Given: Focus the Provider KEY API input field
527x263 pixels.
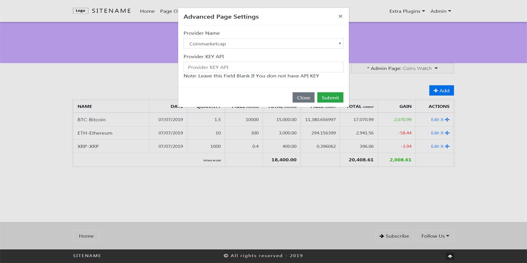Looking at the screenshot, I should [263, 67].
